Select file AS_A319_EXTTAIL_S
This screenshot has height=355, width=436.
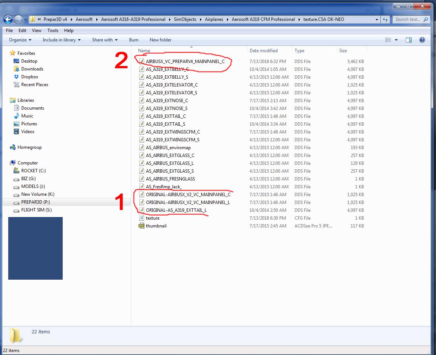pyautogui.click(x=165, y=124)
